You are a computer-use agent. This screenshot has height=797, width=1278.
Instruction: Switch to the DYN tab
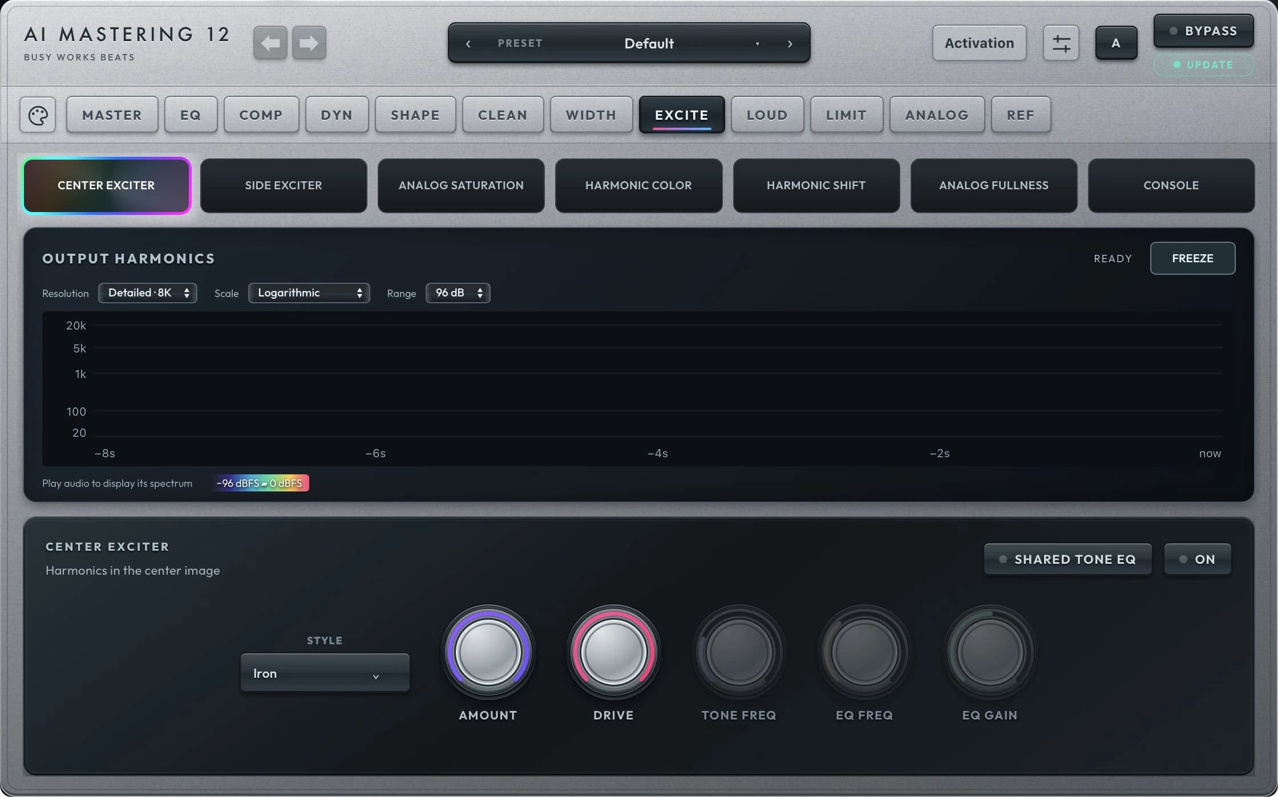point(337,115)
